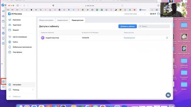This screenshot has height=107, width=191.
Task: Click the Андрей Савостеев cabinet name
Action: 52,38
